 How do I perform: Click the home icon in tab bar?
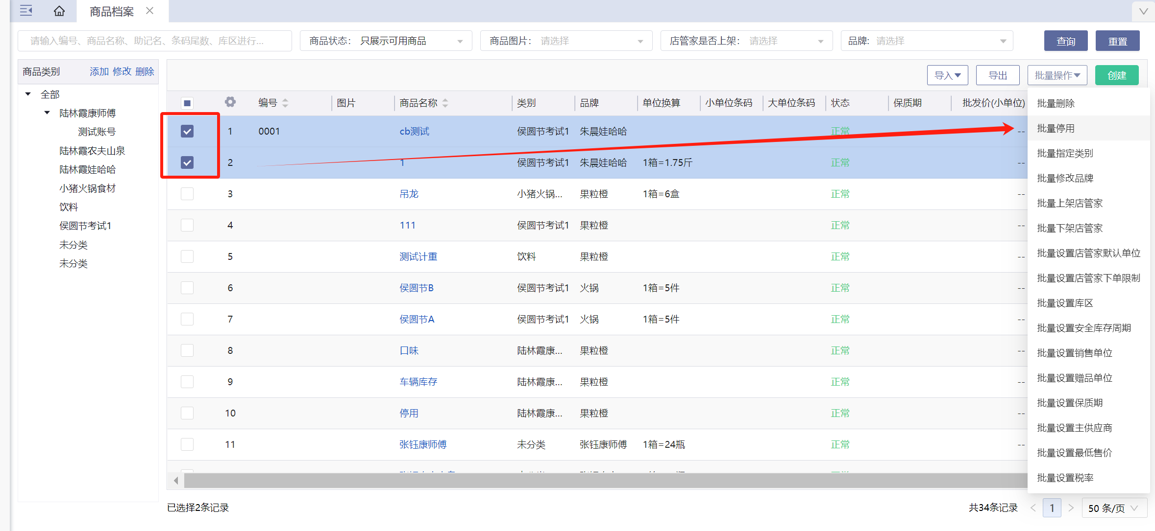59,11
